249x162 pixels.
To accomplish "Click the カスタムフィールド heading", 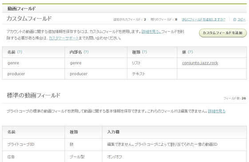I will [29, 19].
